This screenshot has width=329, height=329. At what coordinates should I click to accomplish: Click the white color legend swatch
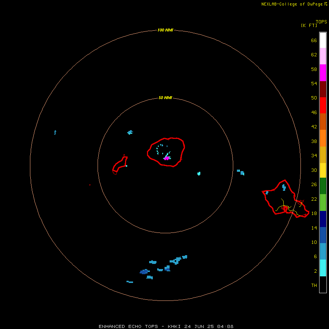point(323,40)
